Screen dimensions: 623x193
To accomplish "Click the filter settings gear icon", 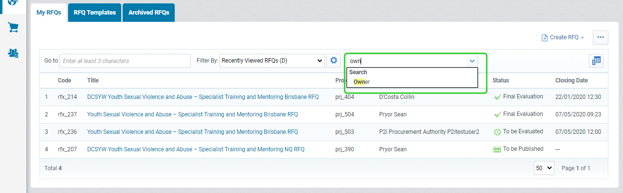I will tap(333, 61).
